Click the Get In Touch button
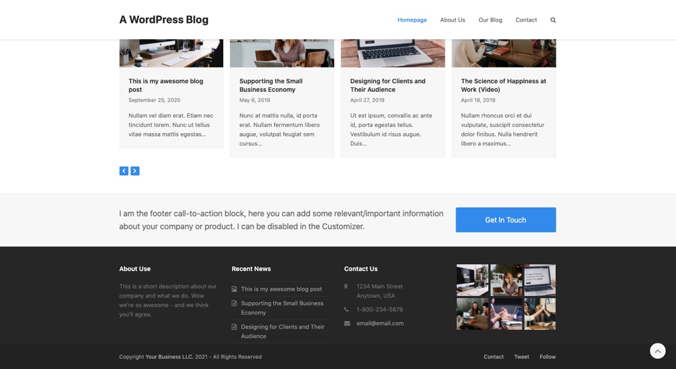 click(506, 220)
